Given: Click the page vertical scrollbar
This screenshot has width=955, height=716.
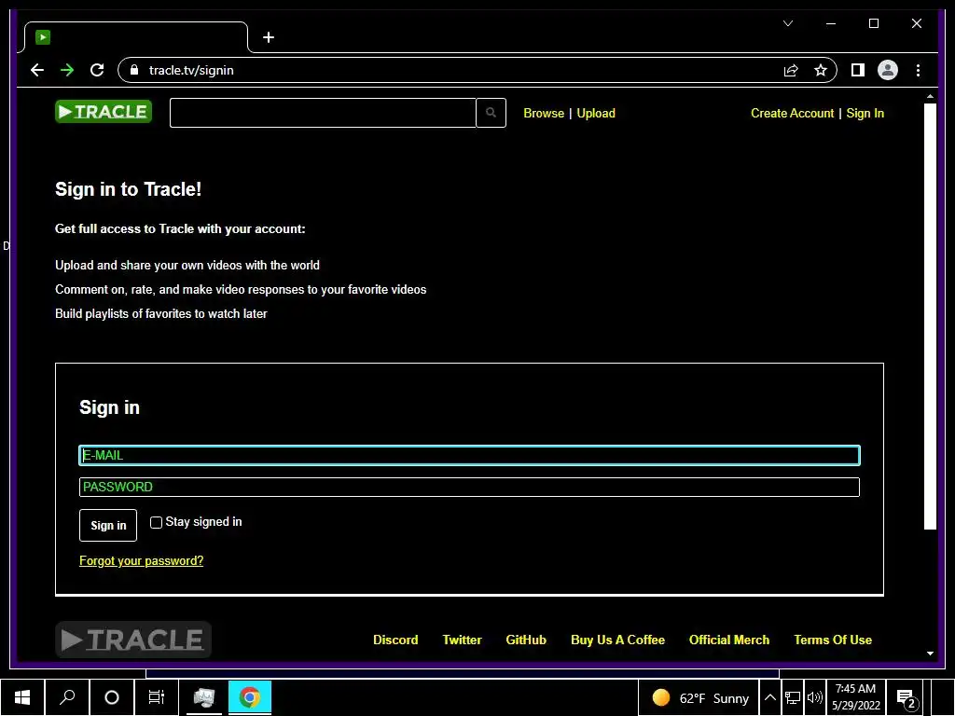Looking at the screenshot, I should 930,316.
